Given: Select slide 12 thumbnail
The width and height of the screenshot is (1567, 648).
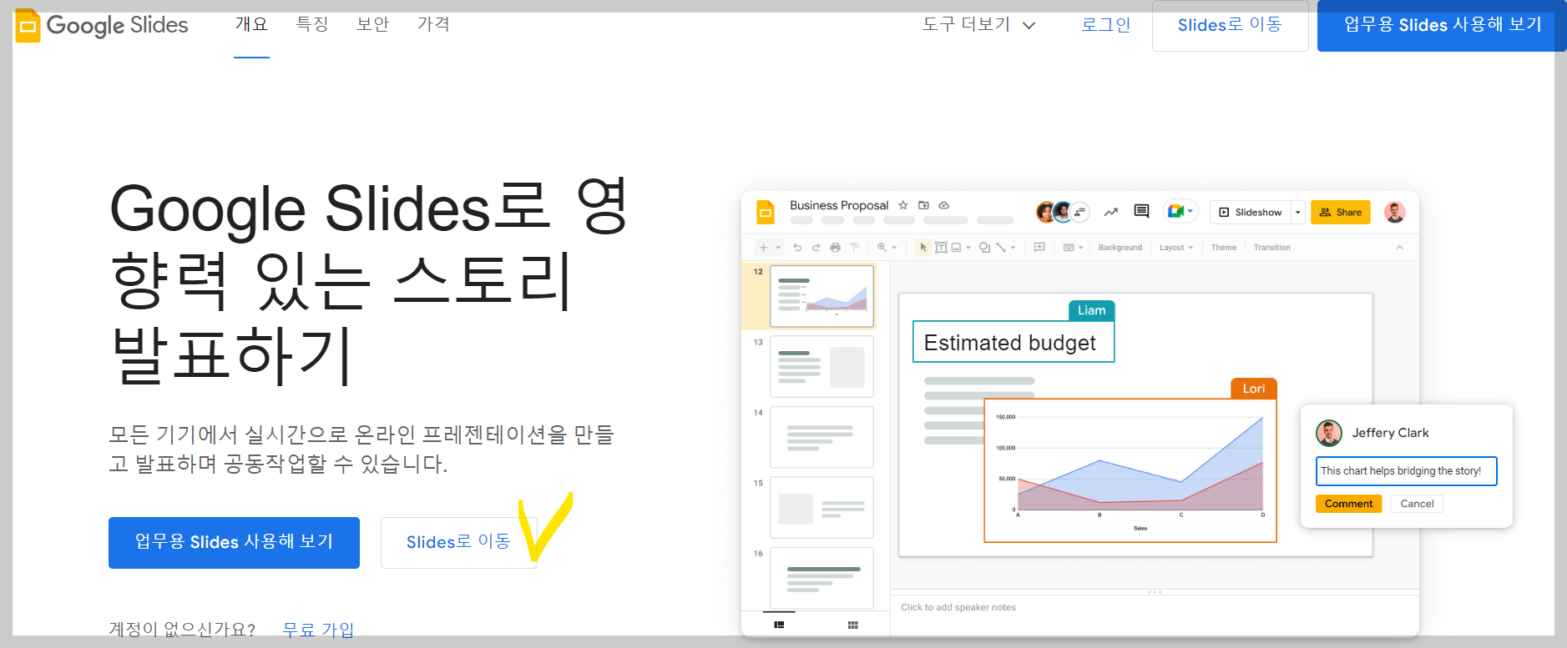Looking at the screenshot, I should [821, 296].
